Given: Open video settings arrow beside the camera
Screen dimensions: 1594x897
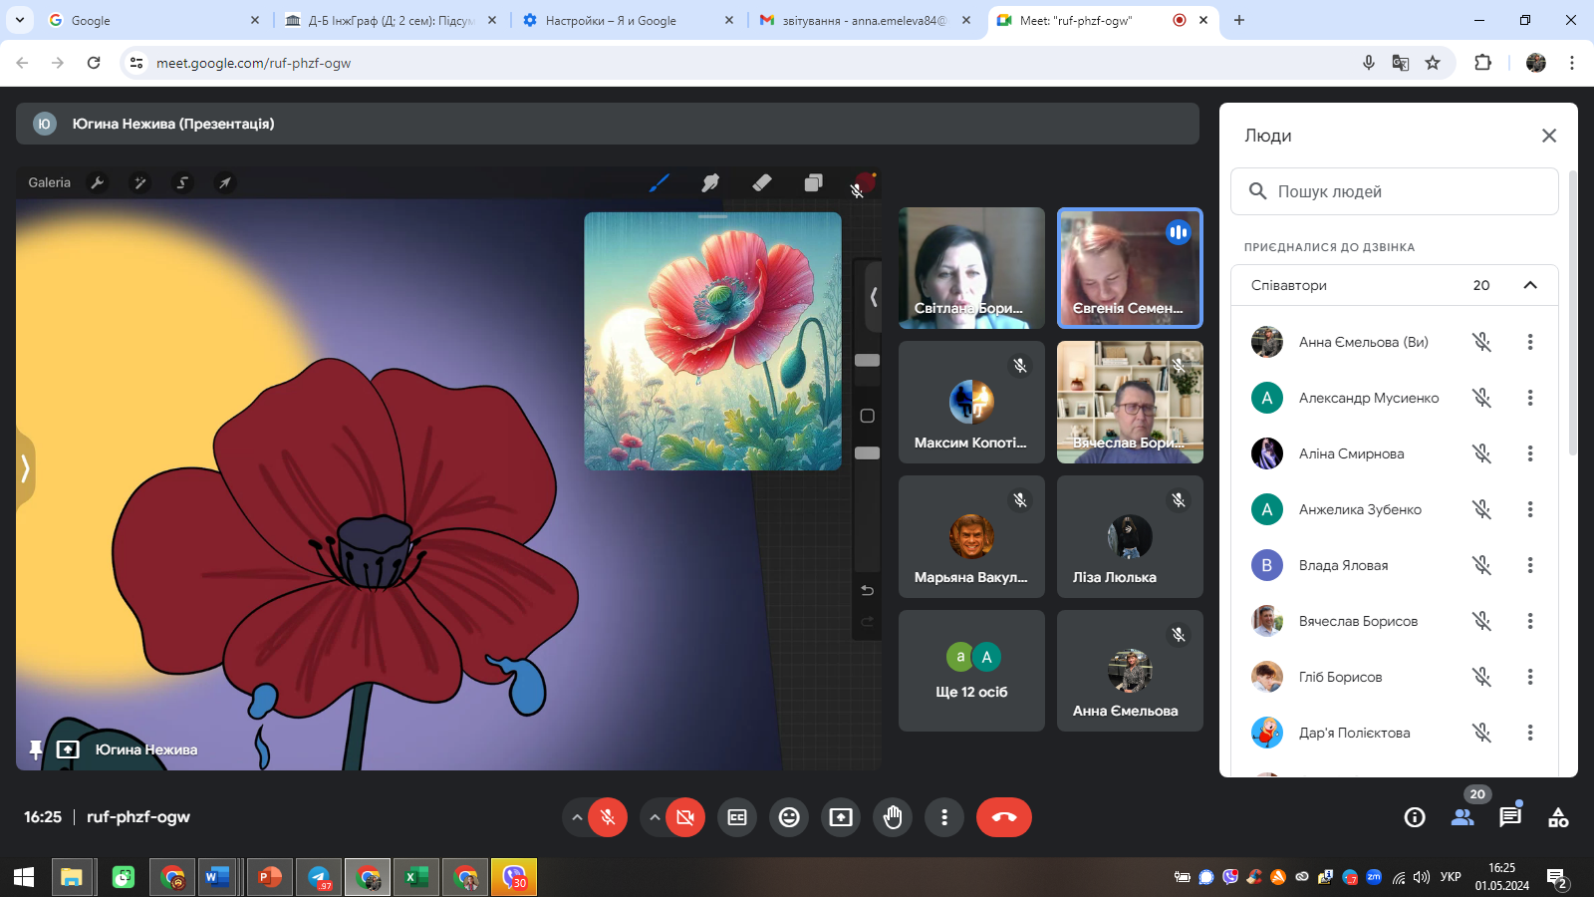Looking at the screenshot, I should tap(654, 817).
